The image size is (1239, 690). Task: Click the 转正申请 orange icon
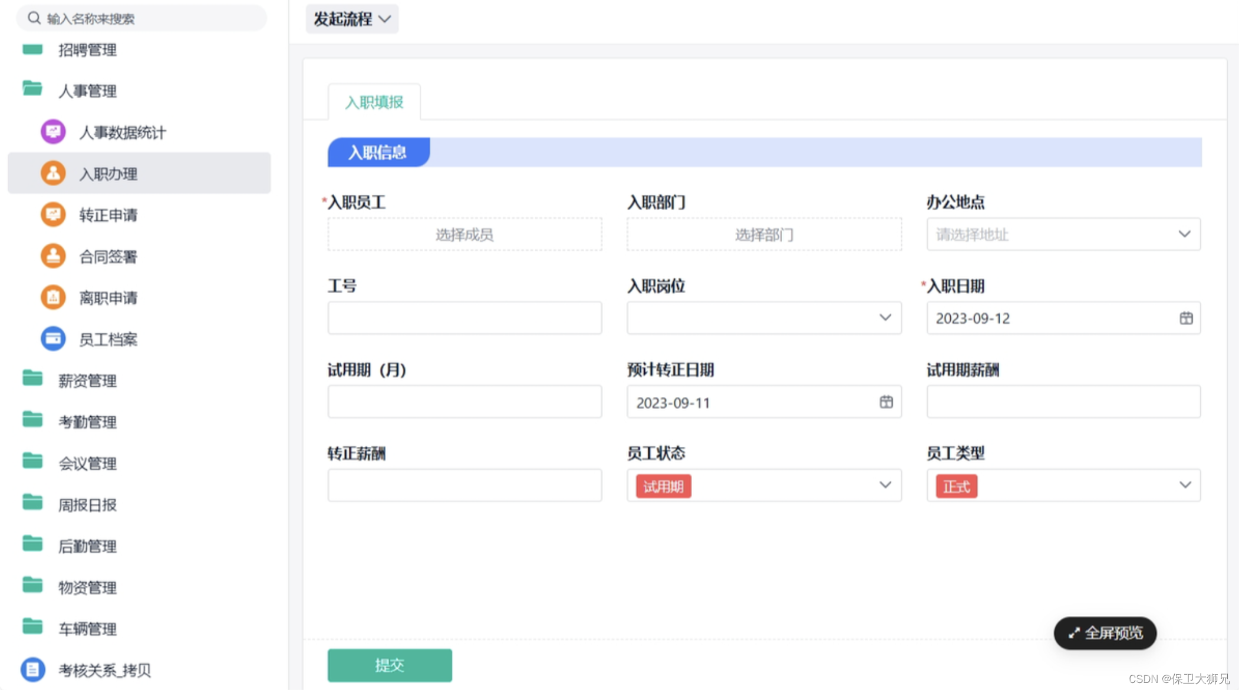pyautogui.click(x=53, y=215)
